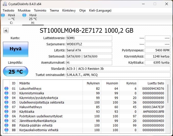
Task: Click the Laitteistoversio field showing SDM1
Action: tap(89, 38)
